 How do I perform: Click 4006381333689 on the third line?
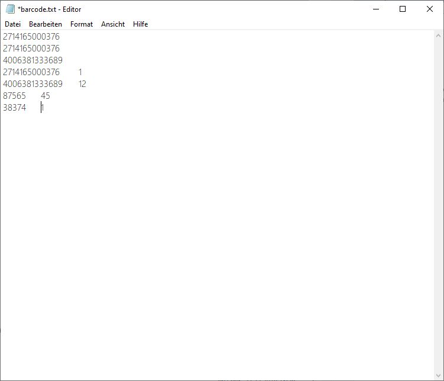(33, 60)
